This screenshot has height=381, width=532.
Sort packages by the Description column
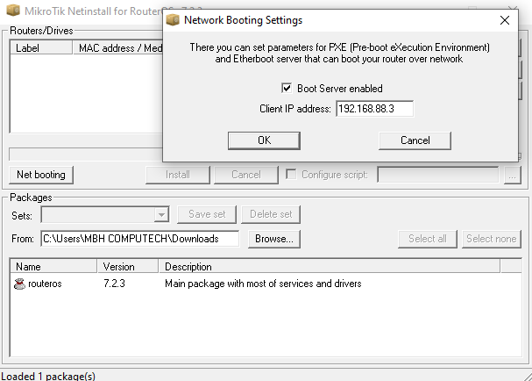[330, 267]
